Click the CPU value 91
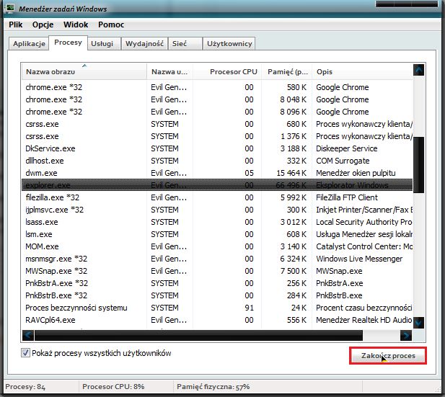 pyautogui.click(x=249, y=308)
